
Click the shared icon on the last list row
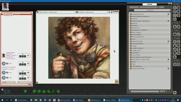(x=168, y=69)
